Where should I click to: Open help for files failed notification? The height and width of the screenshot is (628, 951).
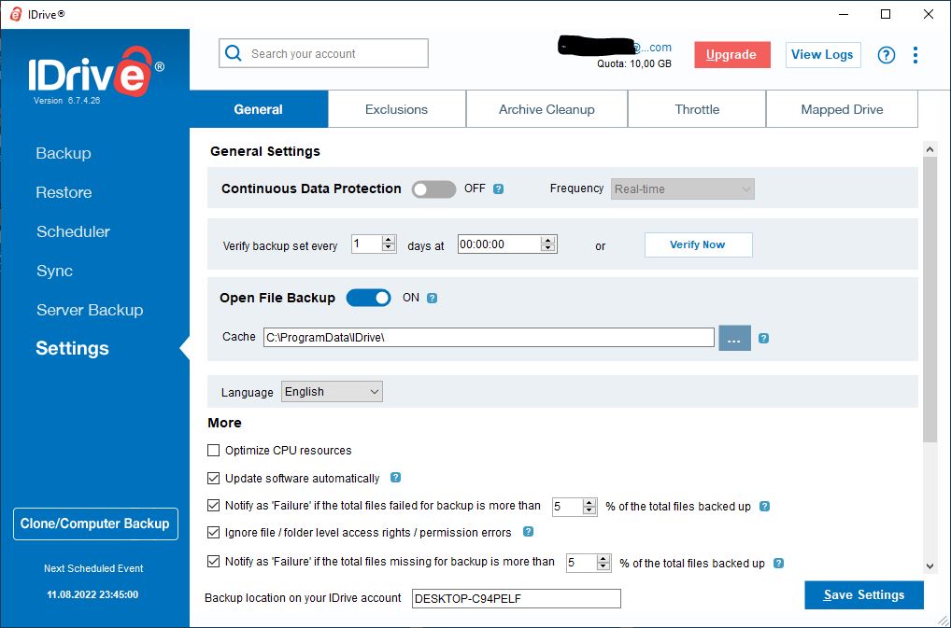pyautogui.click(x=765, y=507)
